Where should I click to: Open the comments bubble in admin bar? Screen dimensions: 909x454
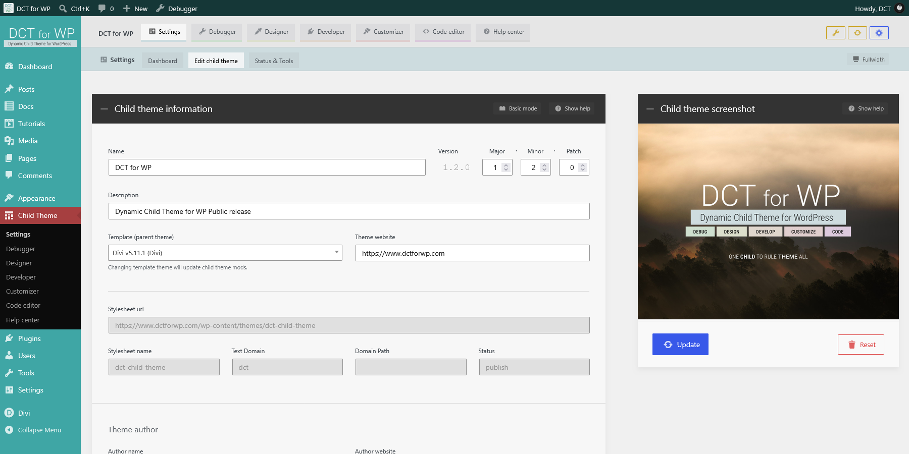coord(106,9)
